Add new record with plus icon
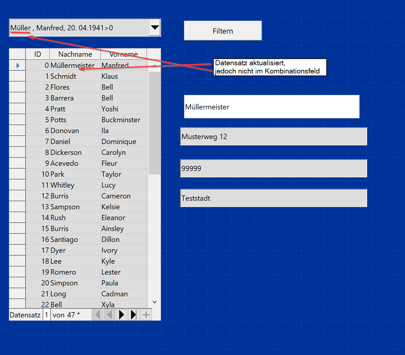This screenshot has width=405, height=355. tap(146, 315)
